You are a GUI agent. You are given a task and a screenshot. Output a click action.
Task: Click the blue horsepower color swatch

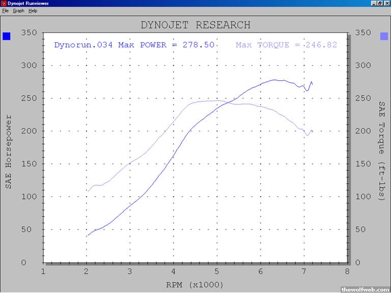tap(7, 36)
